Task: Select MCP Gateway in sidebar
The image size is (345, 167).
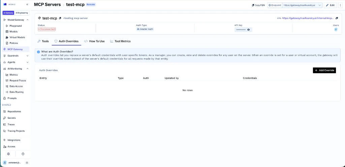Action: click(x=15, y=49)
